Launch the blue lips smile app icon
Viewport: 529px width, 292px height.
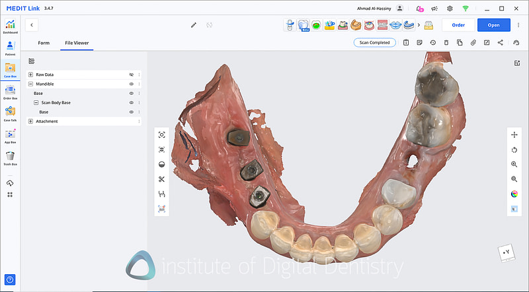click(x=395, y=25)
